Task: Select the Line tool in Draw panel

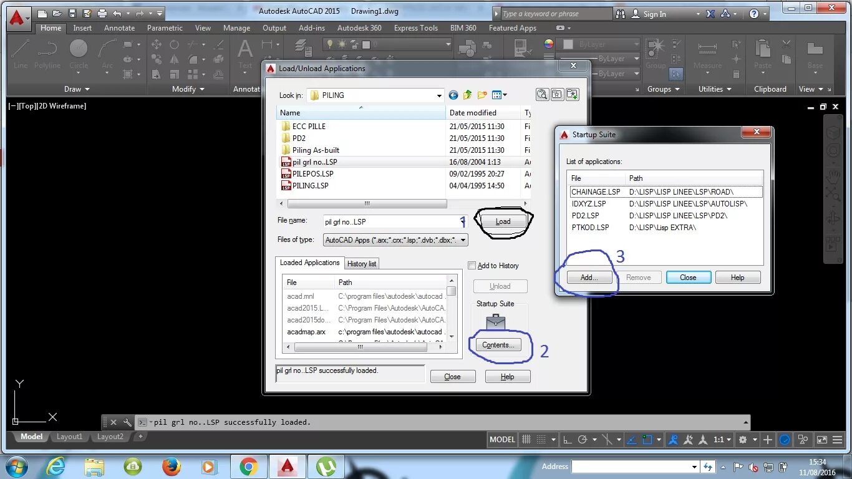Action: [20, 54]
